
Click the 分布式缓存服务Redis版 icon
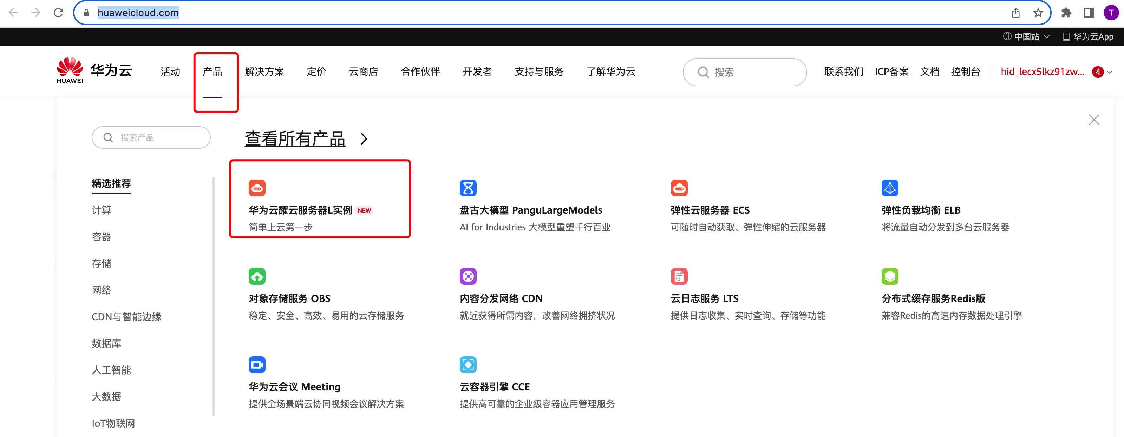pos(890,276)
